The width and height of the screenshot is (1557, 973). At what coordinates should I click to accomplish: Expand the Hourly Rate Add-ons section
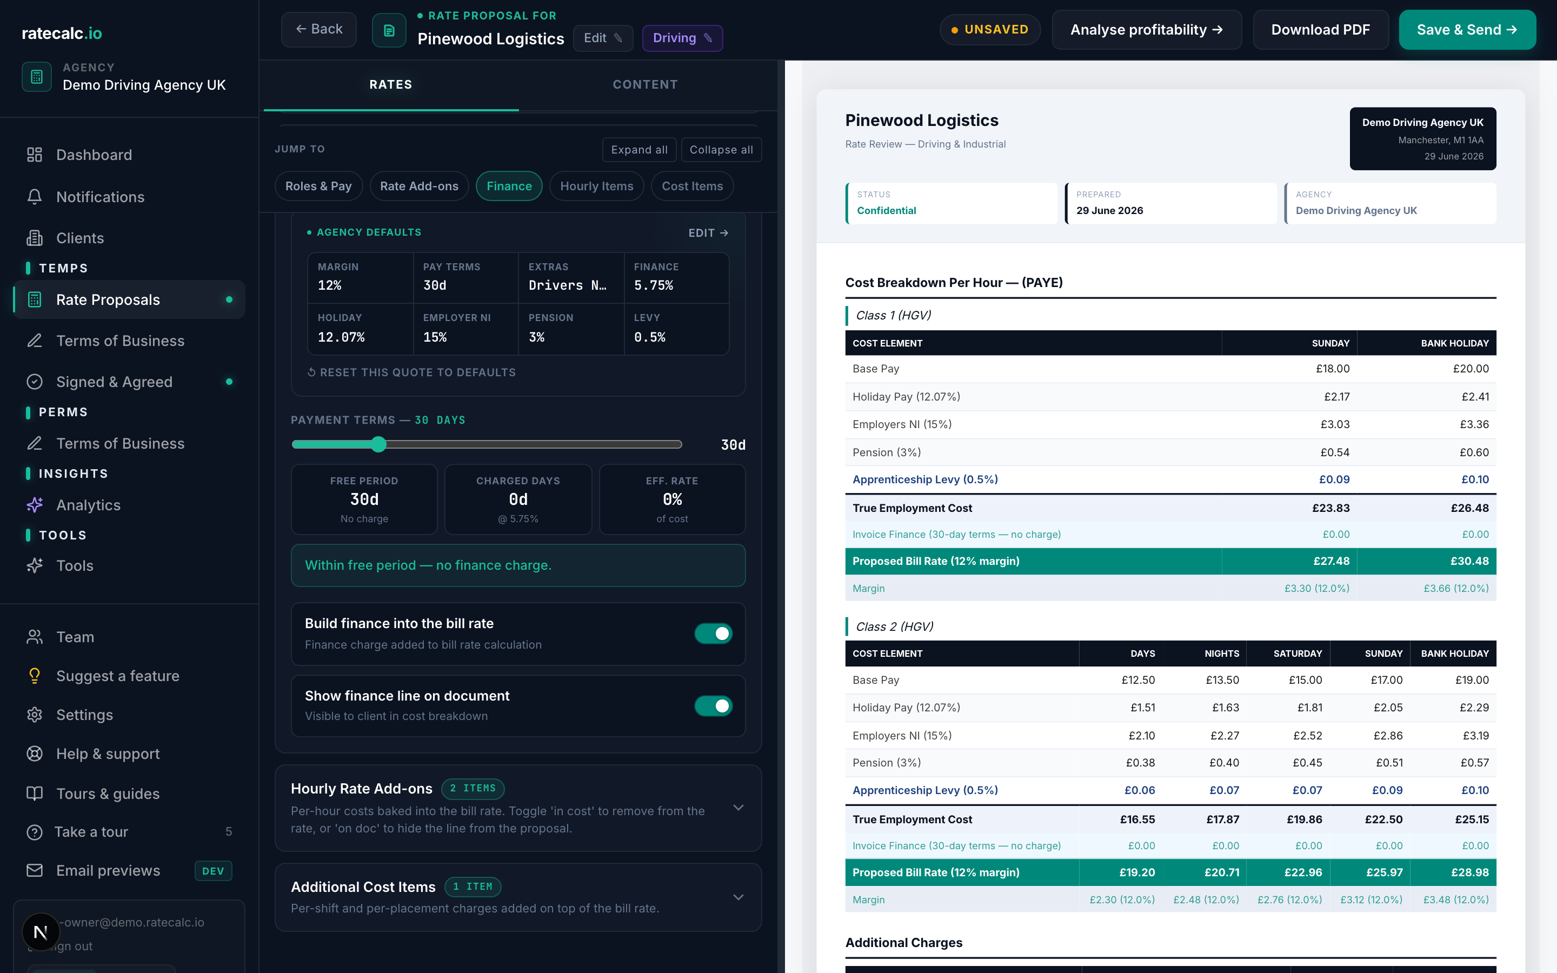coord(738,808)
